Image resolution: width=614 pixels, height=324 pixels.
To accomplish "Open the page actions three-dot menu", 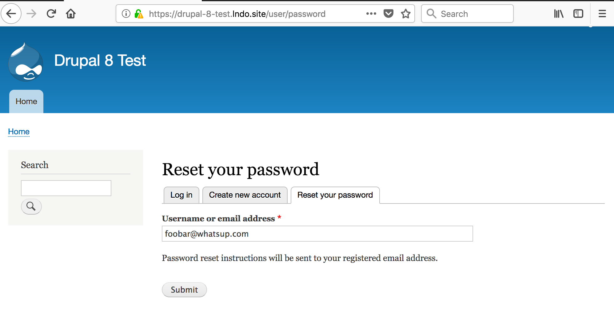I will 371,14.
